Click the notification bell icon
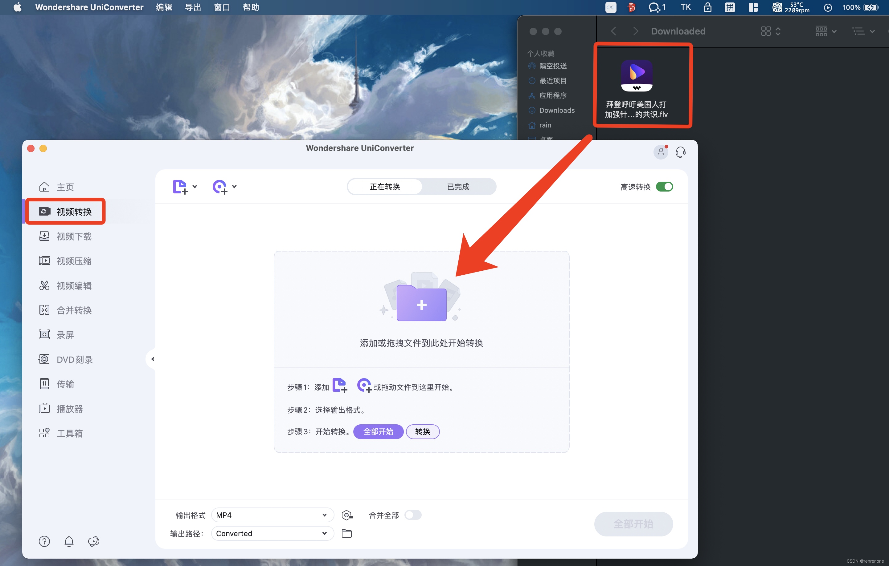 click(x=69, y=541)
